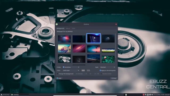Click the Help button
Screen dimensions: 170x96
point(59,78)
